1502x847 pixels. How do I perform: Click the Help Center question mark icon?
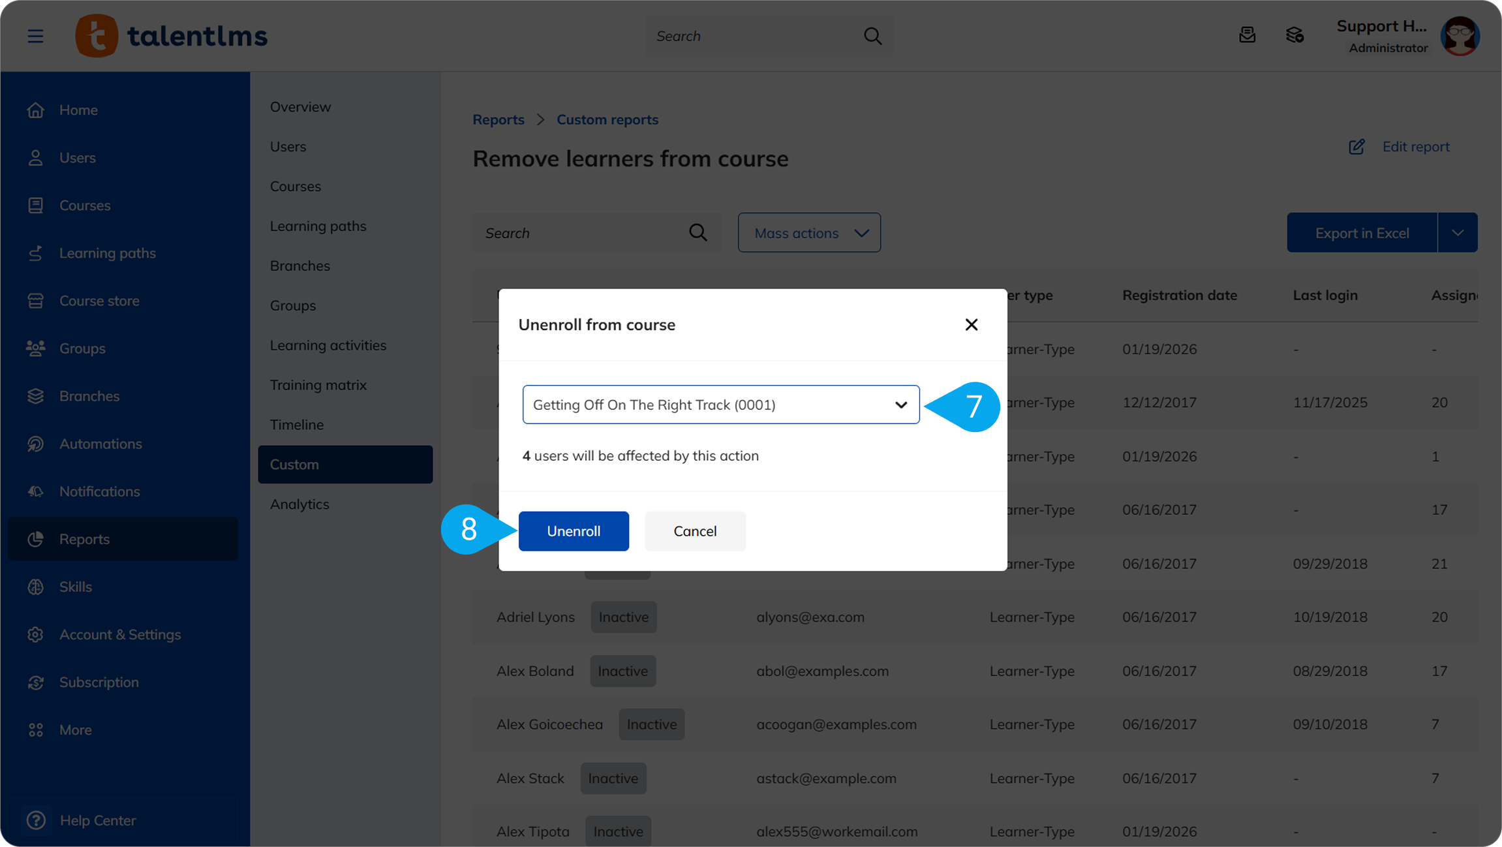pyautogui.click(x=36, y=820)
